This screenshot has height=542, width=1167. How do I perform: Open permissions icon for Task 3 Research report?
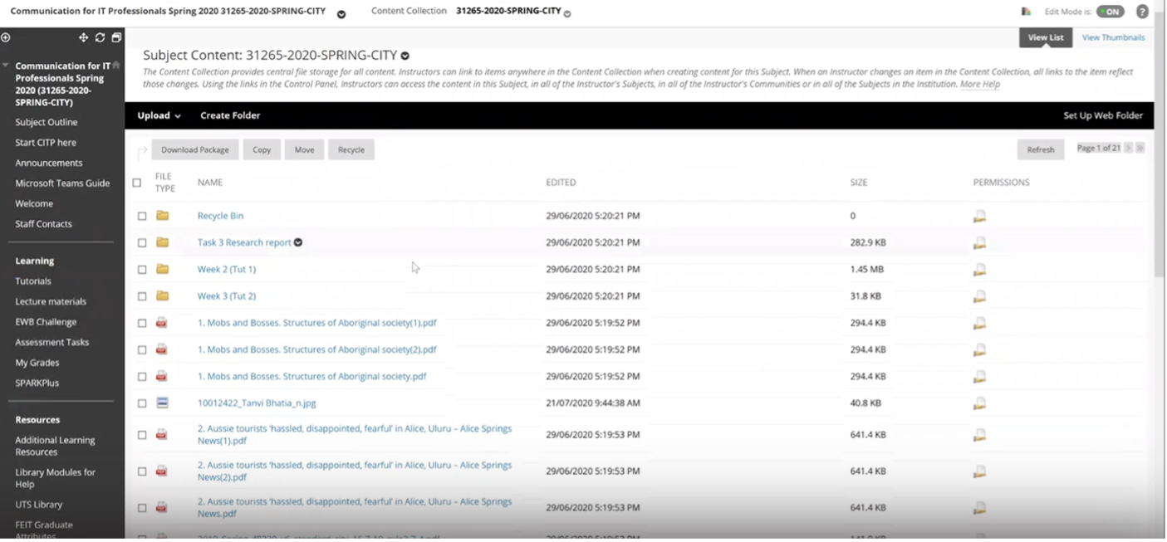tap(980, 242)
